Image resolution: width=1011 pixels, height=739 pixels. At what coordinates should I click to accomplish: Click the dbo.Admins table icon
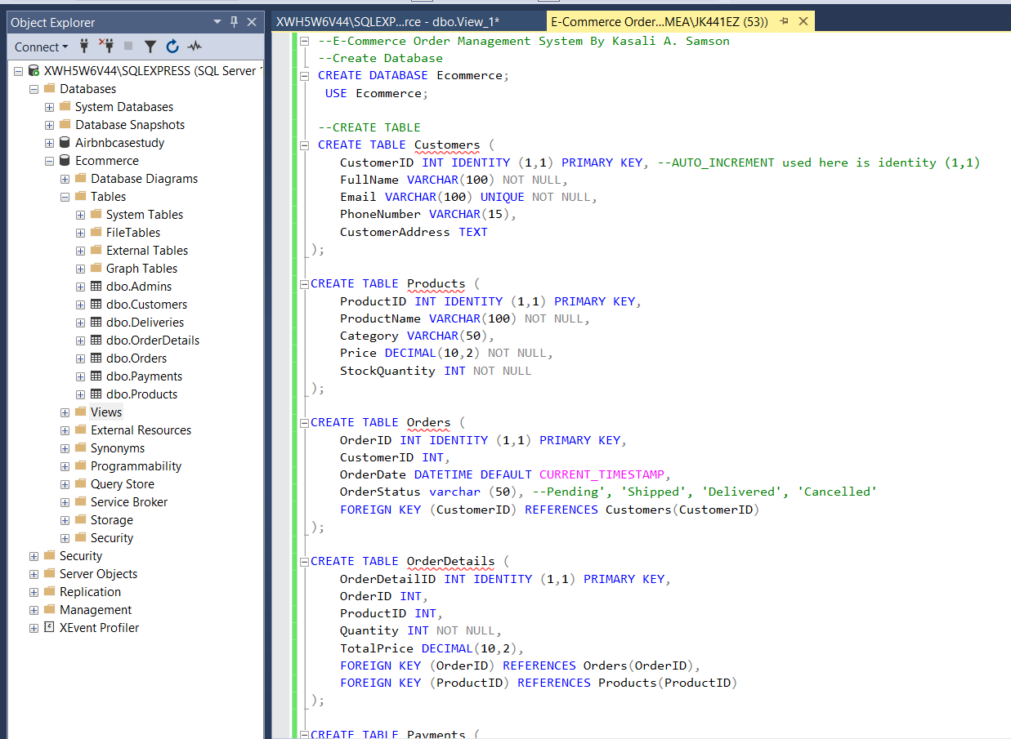pyautogui.click(x=96, y=287)
